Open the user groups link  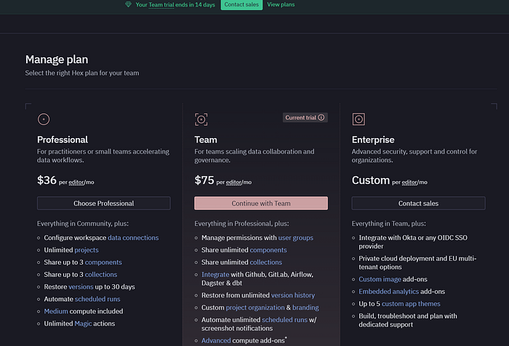pyautogui.click(x=296, y=238)
